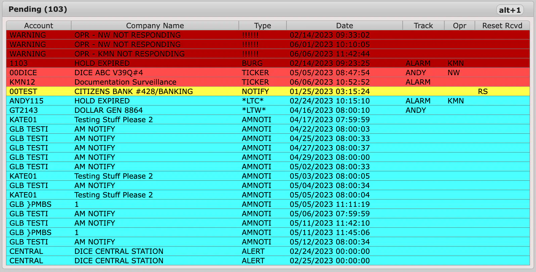Select warning row dated 02/14/2023 09:33:02
The image size is (536, 272).
[x=268, y=35]
